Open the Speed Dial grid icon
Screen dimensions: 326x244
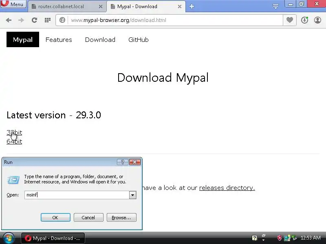tap(48, 20)
